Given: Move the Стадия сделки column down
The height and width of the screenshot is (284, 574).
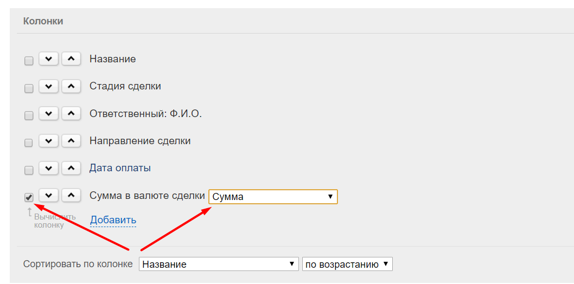Looking at the screenshot, I should pyautogui.click(x=48, y=86).
